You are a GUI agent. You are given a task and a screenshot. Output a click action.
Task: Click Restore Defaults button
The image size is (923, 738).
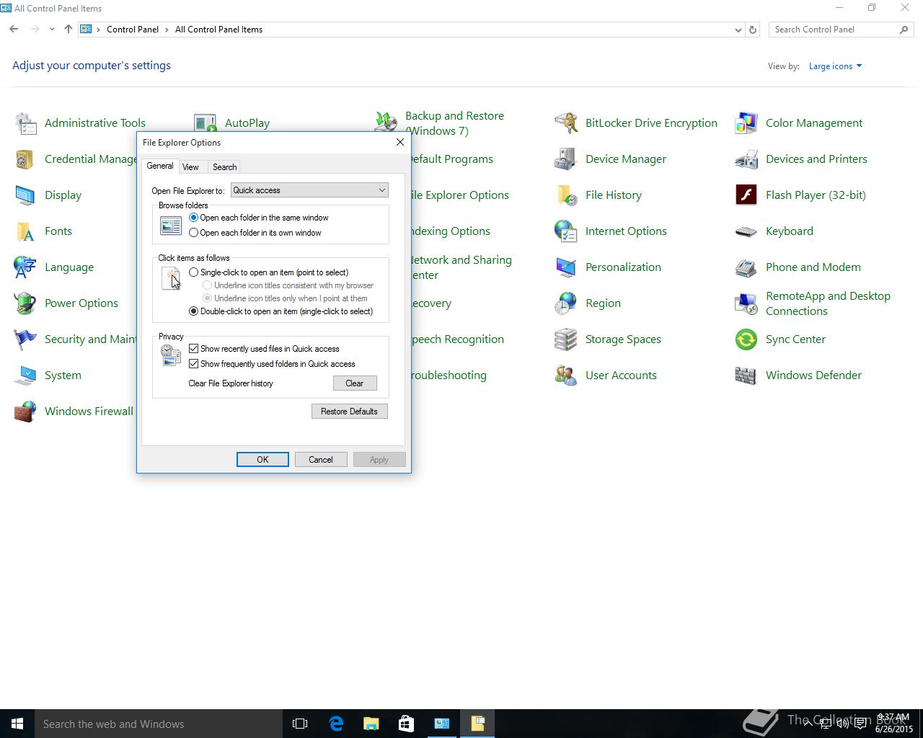coord(350,412)
